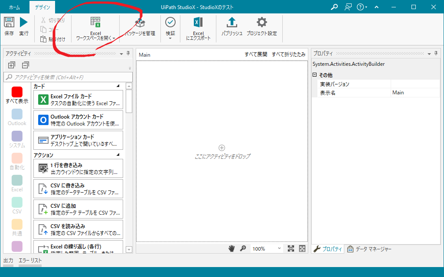Open the help question mark menu
The height and width of the screenshot is (277, 444).
tap(362, 7)
